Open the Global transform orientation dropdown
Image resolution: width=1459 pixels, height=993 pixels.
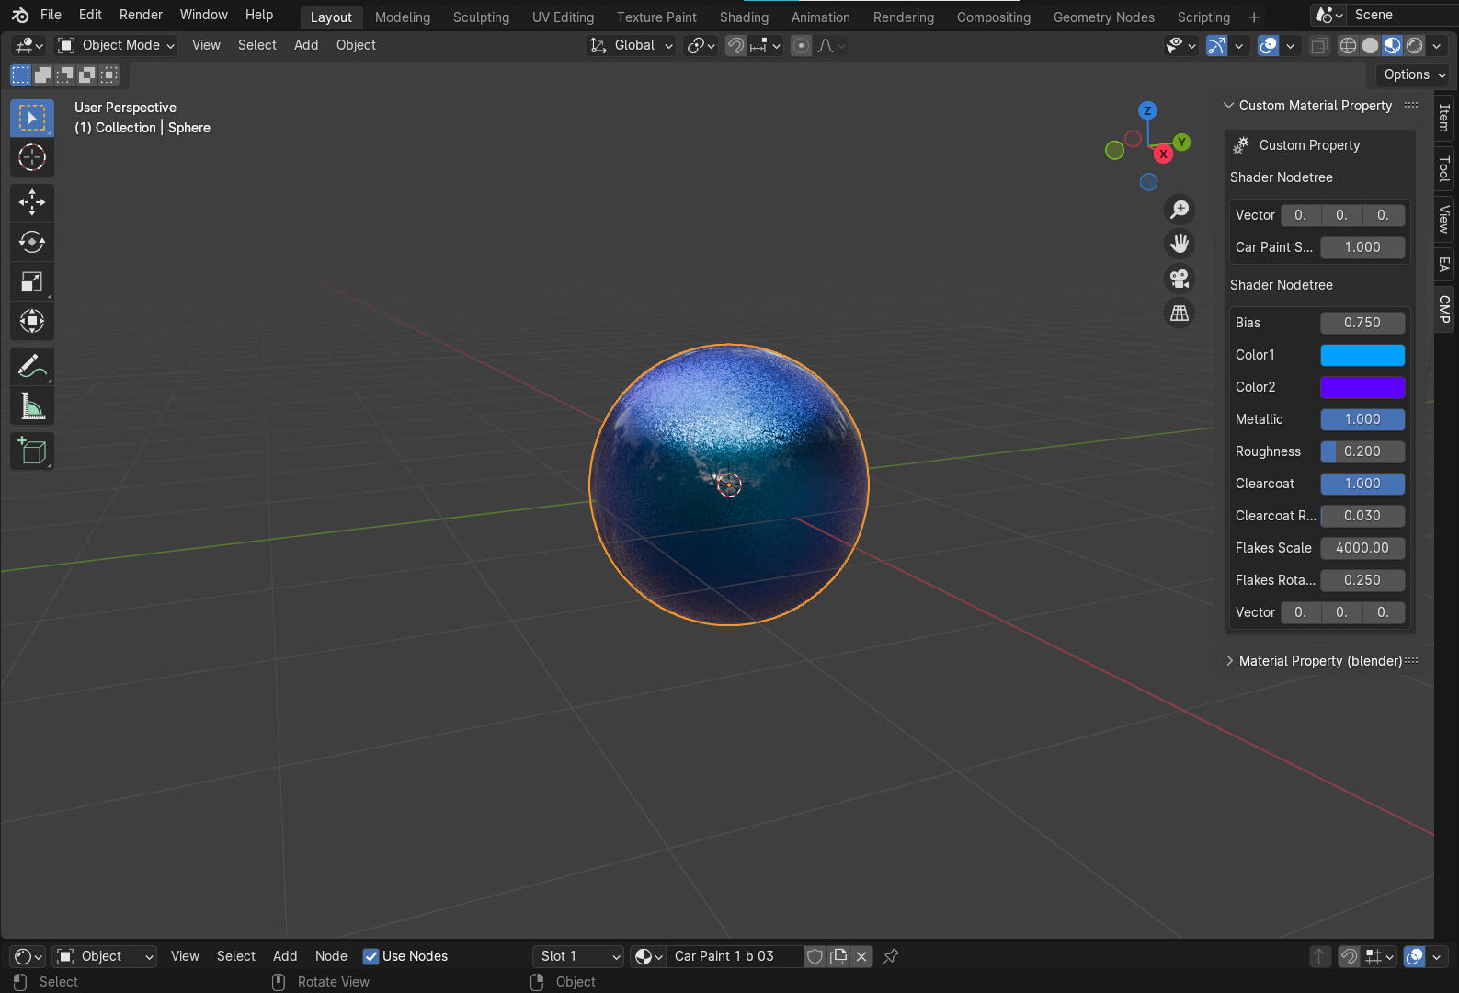click(633, 45)
